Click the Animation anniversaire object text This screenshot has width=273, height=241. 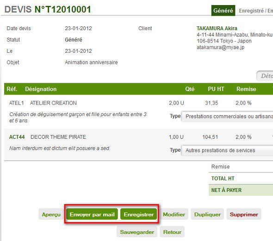tap(91, 62)
